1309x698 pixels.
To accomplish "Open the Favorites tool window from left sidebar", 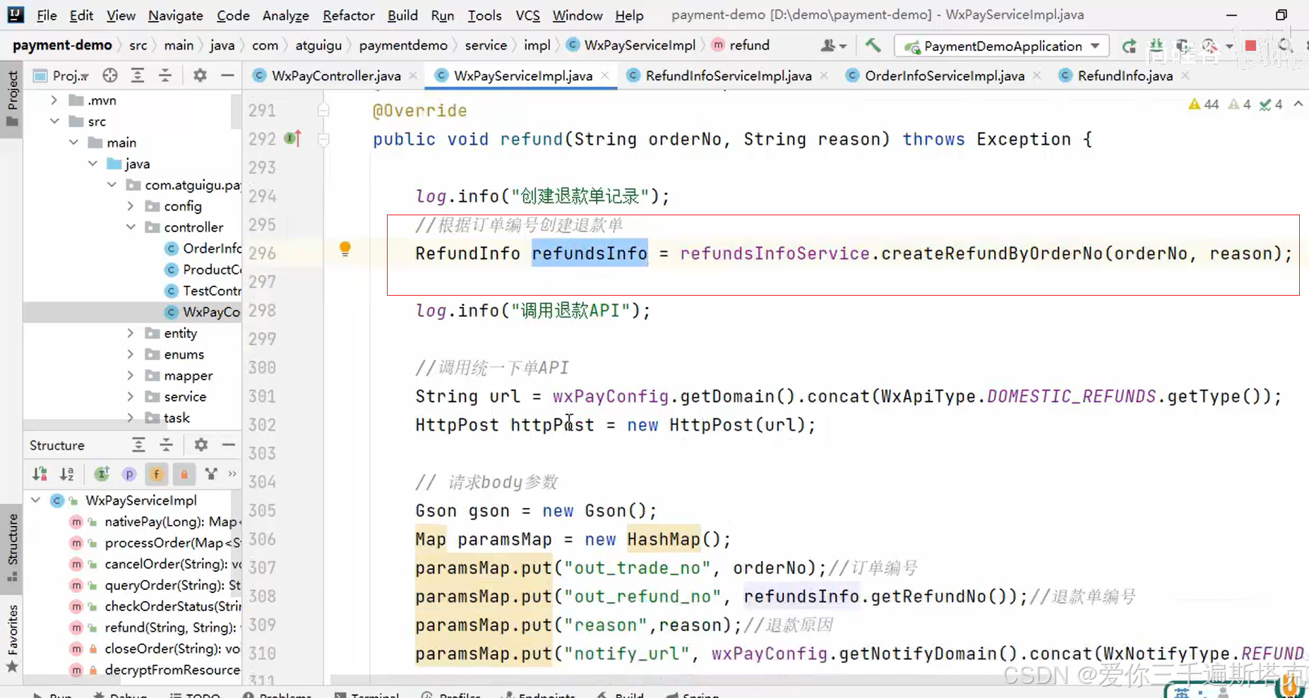I will pyautogui.click(x=12, y=638).
